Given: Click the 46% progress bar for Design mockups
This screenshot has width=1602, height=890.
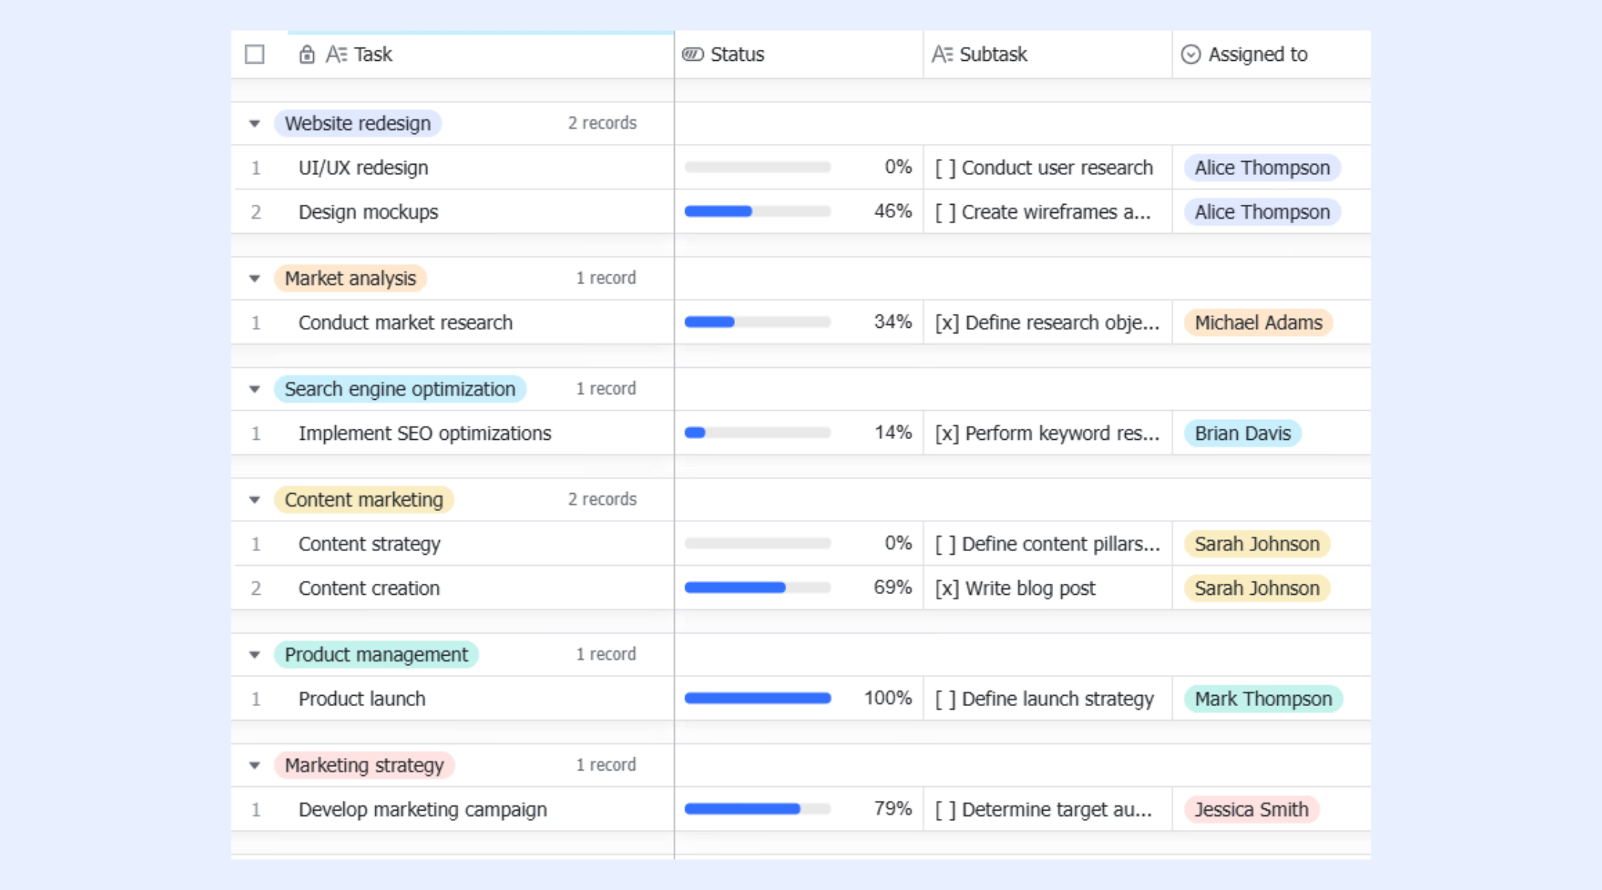Looking at the screenshot, I should 757,211.
